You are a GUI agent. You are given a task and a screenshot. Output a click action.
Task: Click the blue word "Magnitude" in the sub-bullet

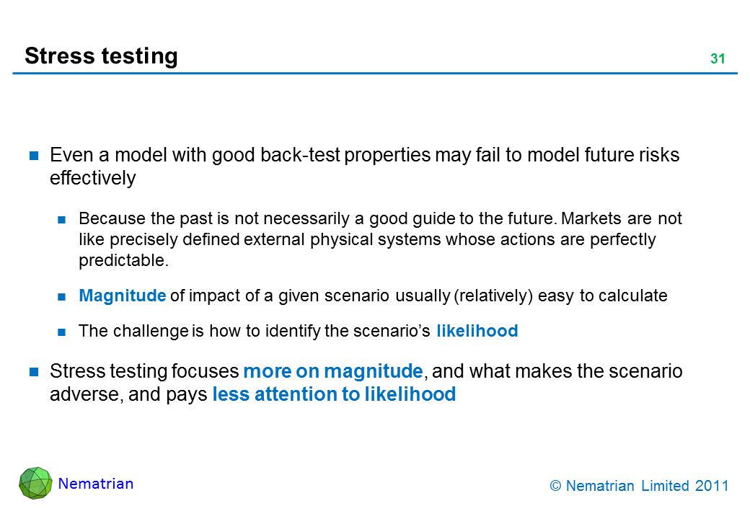click(x=123, y=296)
